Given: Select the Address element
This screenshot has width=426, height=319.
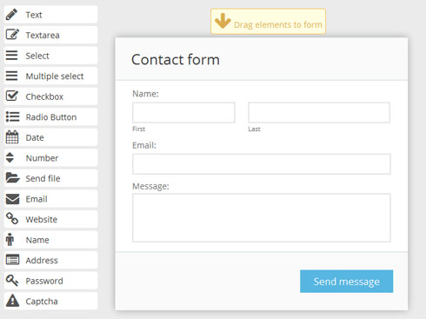Looking at the screenshot, I should tap(50, 260).
